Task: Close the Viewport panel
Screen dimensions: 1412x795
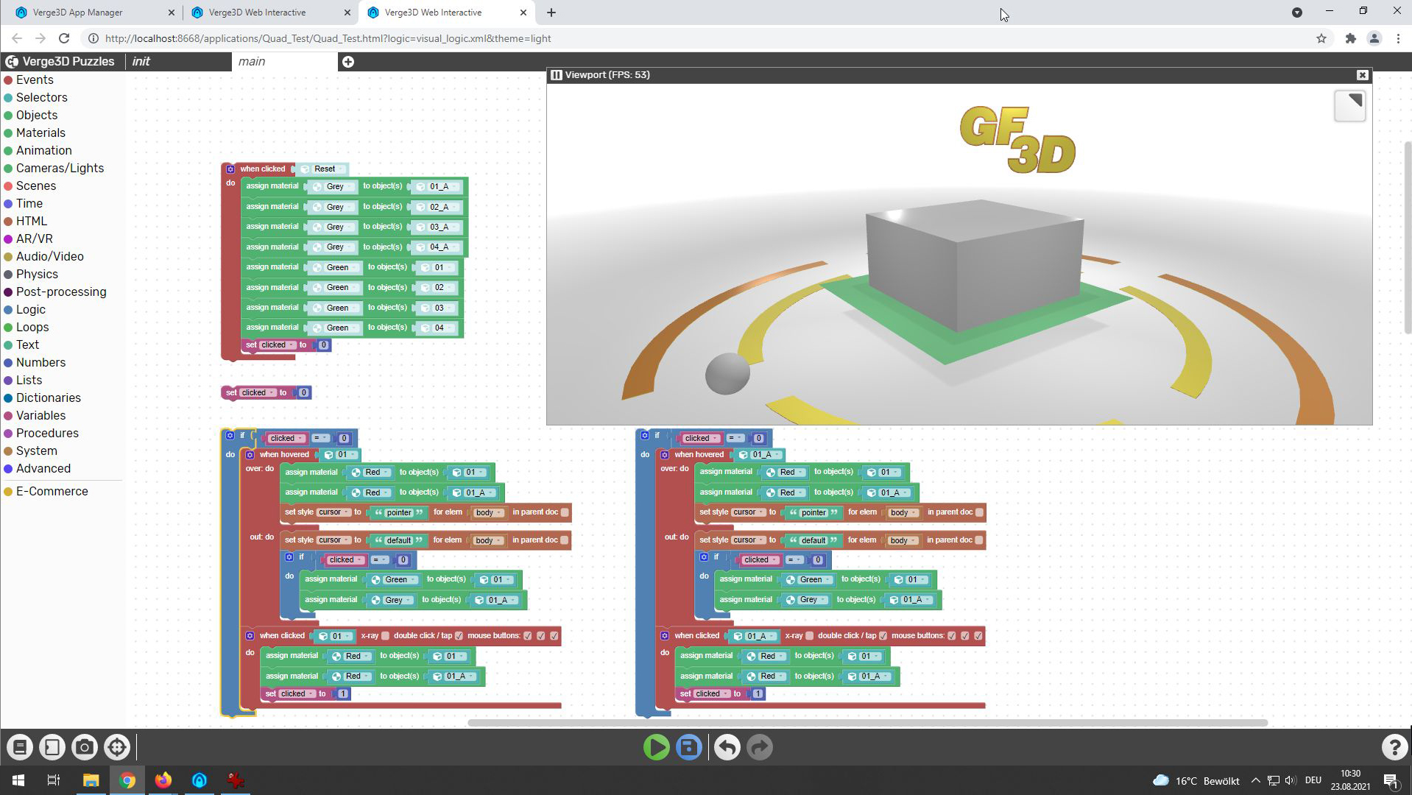Action: pyautogui.click(x=1362, y=75)
